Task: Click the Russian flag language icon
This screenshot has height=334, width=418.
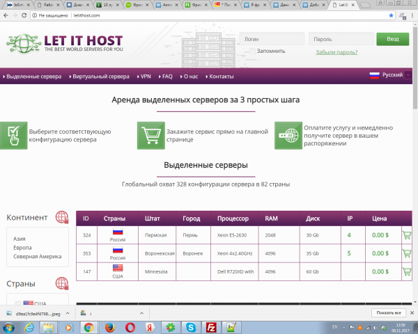Action: (x=374, y=75)
